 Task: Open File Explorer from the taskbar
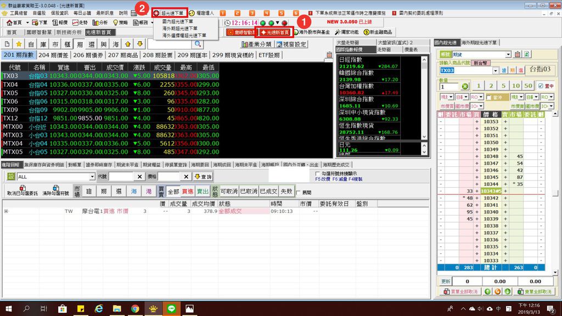click(117, 308)
